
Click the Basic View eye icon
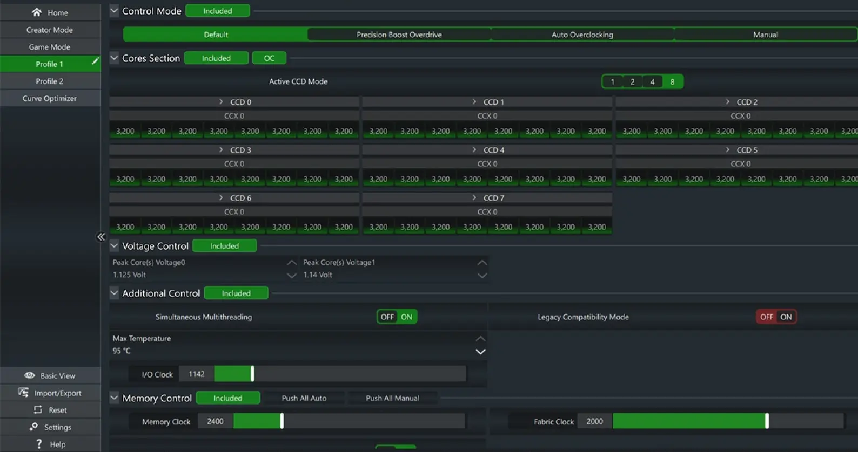[30, 375]
